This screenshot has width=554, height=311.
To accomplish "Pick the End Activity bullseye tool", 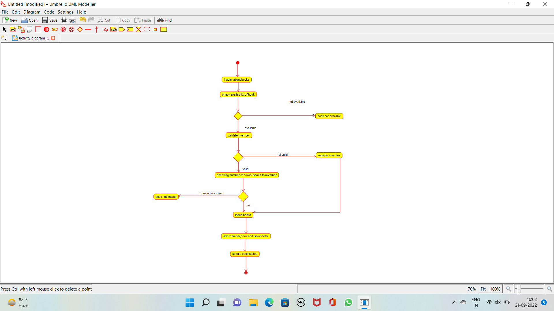I will (63, 29).
